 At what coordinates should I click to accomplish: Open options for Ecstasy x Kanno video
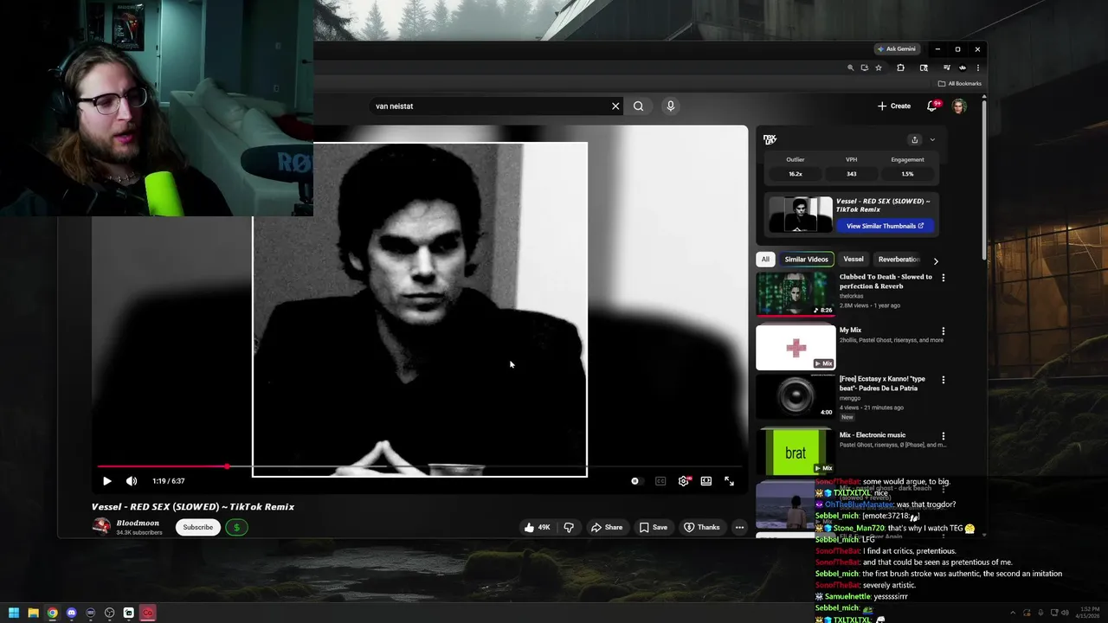pos(944,380)
